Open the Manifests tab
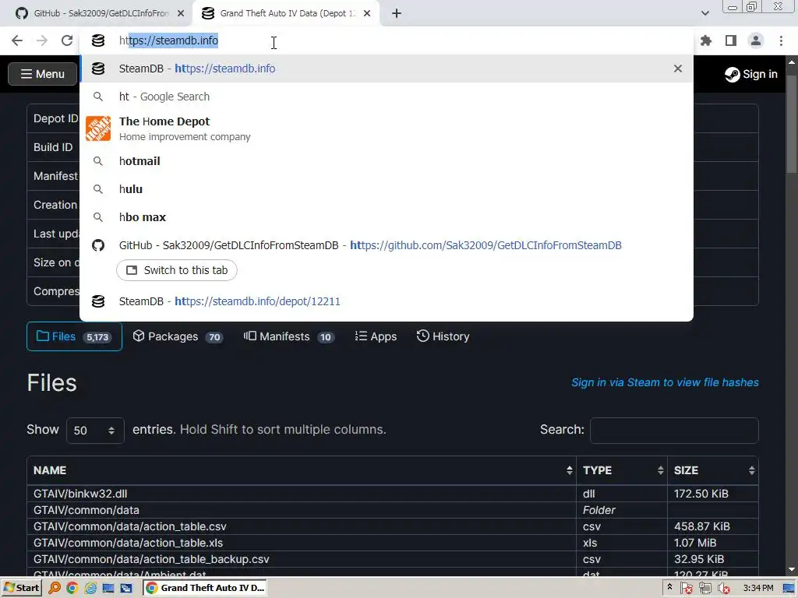Image resolution: width=798 pixels, height=598 pixels. pos(288,336)
